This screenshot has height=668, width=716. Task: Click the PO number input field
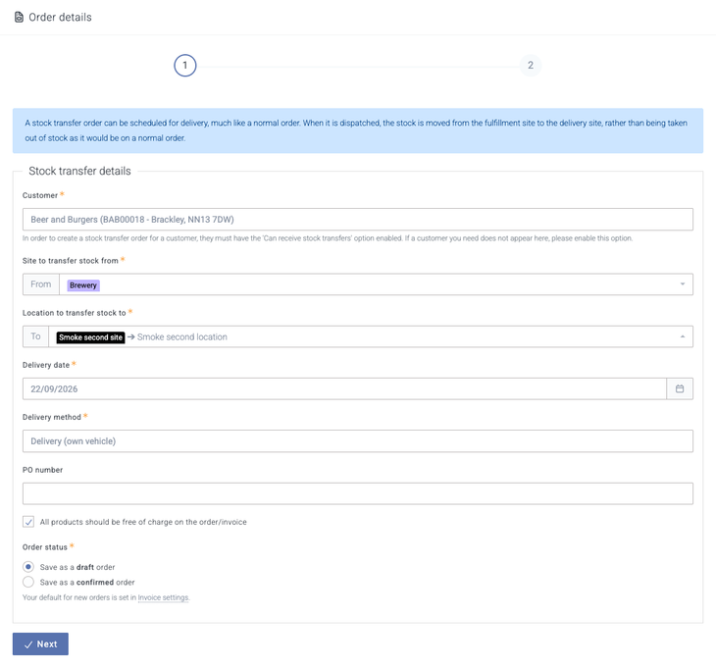click(358, 493)
